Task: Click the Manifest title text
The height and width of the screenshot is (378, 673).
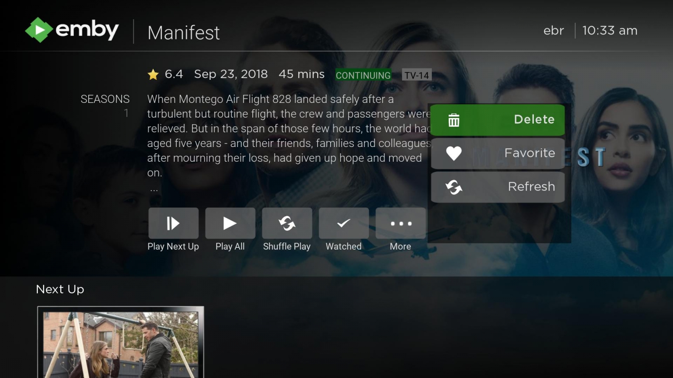Action: pos(183,33)
